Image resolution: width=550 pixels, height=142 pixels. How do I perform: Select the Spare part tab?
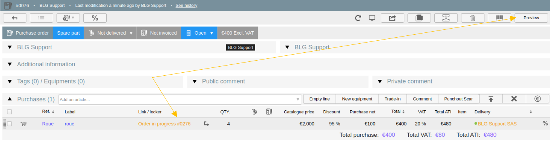[69, 33]
